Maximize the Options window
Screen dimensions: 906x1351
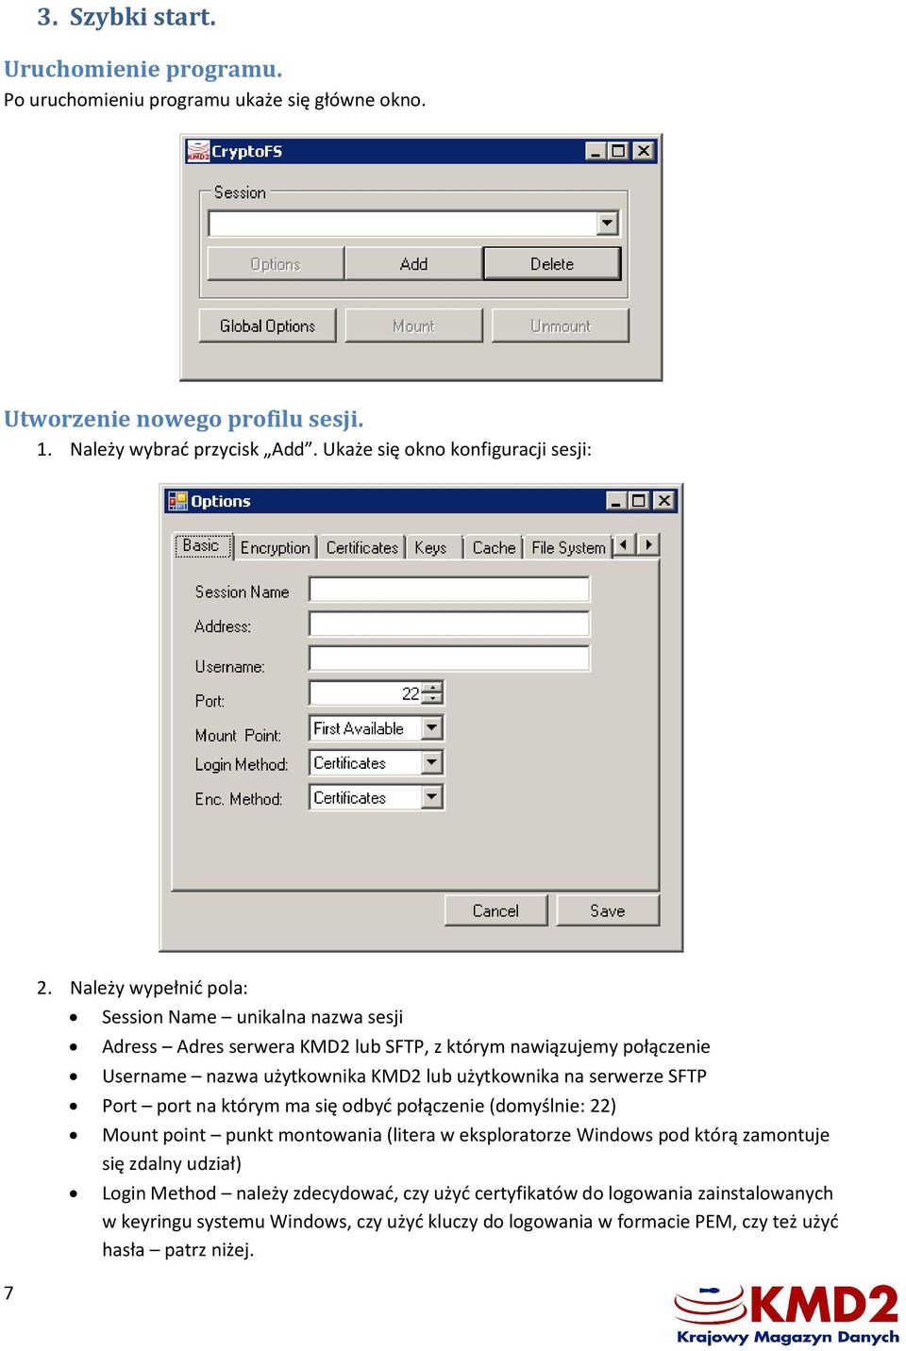coord(639,501)
